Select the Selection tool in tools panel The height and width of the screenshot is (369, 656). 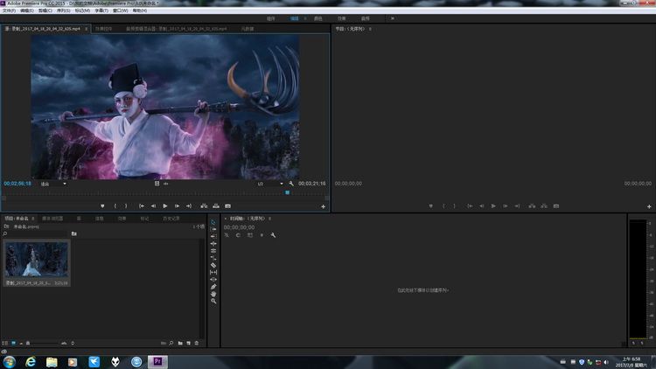213,222
